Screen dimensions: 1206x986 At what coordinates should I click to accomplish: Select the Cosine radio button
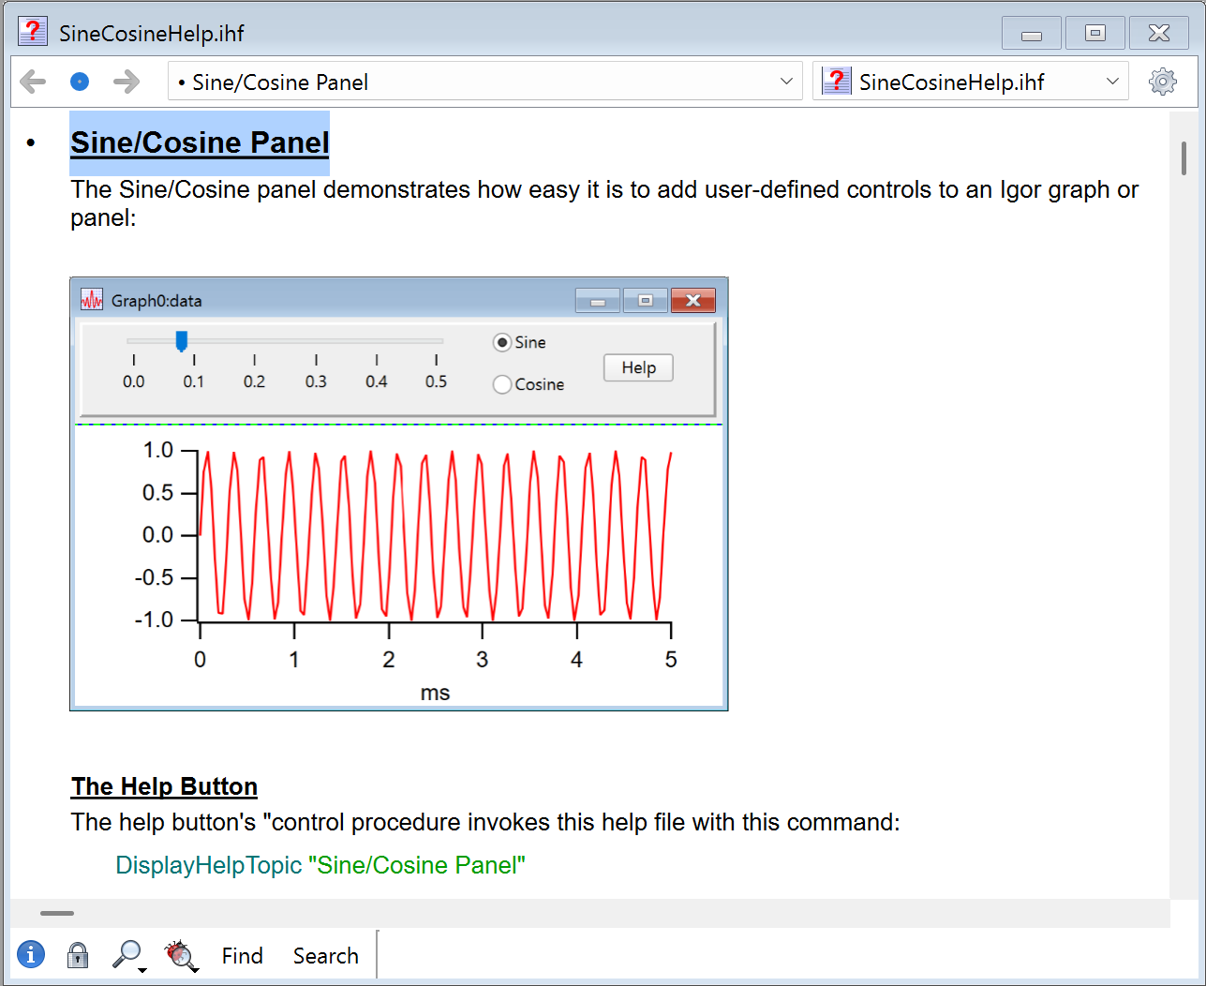502,384
